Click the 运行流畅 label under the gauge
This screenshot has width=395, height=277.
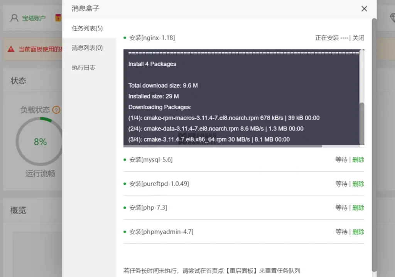tap(40, 174)
